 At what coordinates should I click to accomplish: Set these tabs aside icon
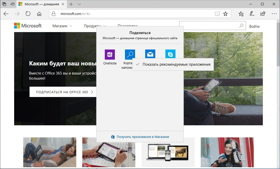tap(12, 4)
